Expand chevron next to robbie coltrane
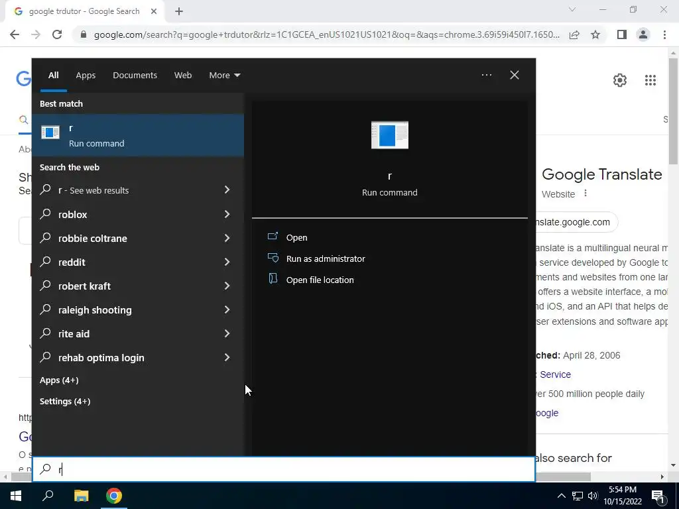Image resolution: width=679 pixels, height=509 pixels. click(227, 238)
